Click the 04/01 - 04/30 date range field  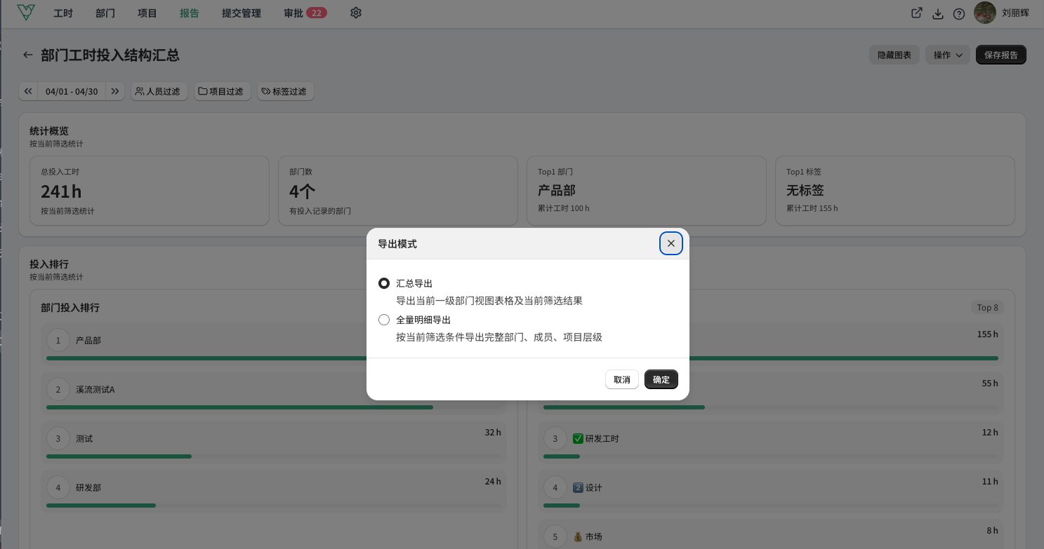pyautogui.click(x=72, y=91)
